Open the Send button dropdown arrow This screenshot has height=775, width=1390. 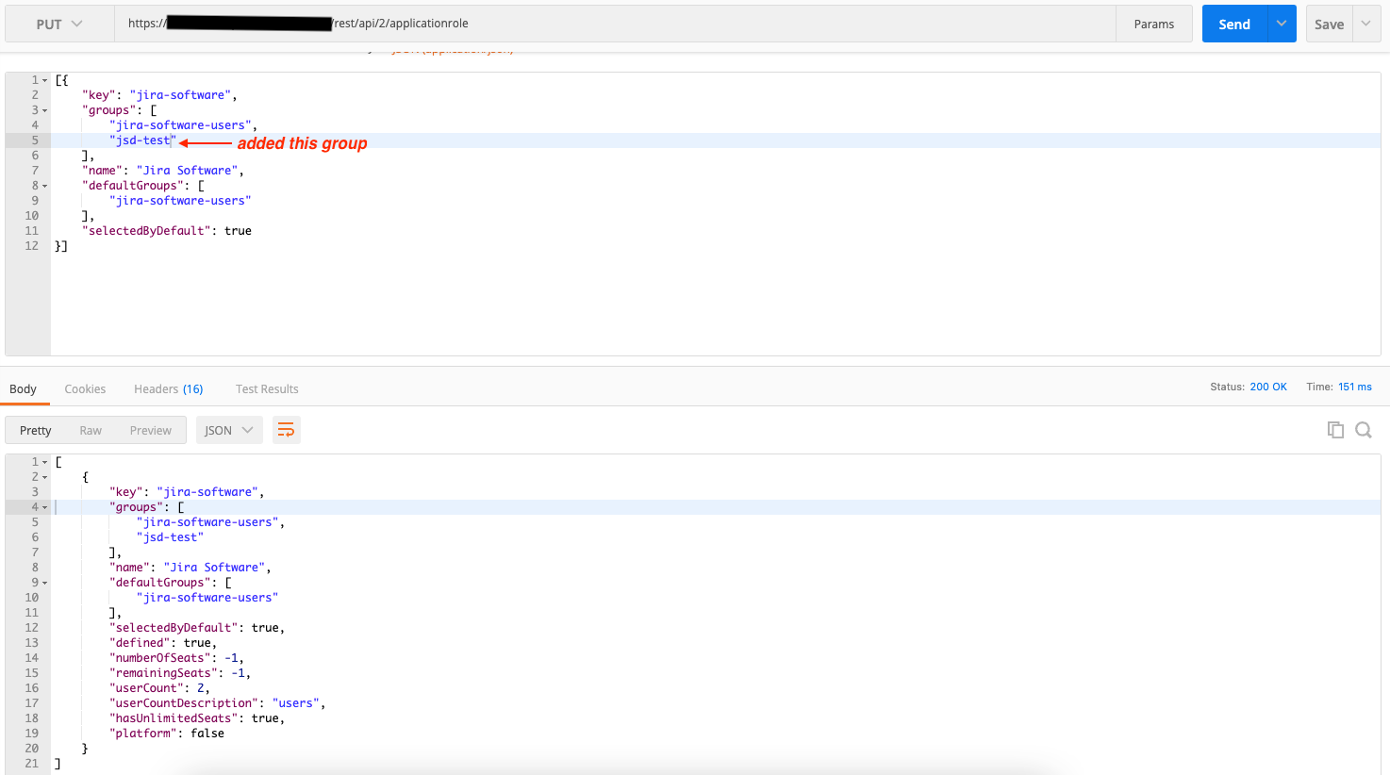coord(1282,24)
